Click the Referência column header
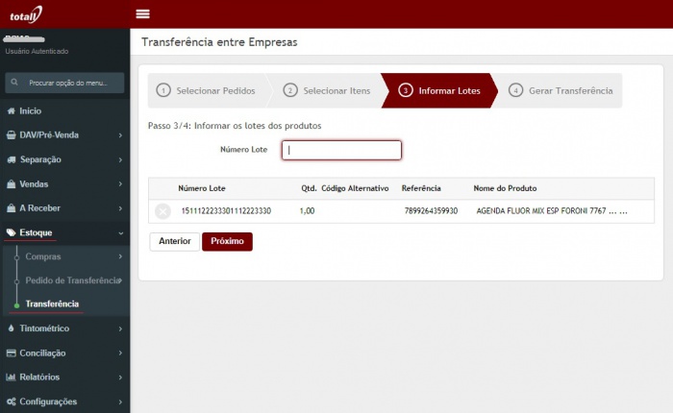The height and width of the screenshot is (413, 673). [x=421, y=188]
